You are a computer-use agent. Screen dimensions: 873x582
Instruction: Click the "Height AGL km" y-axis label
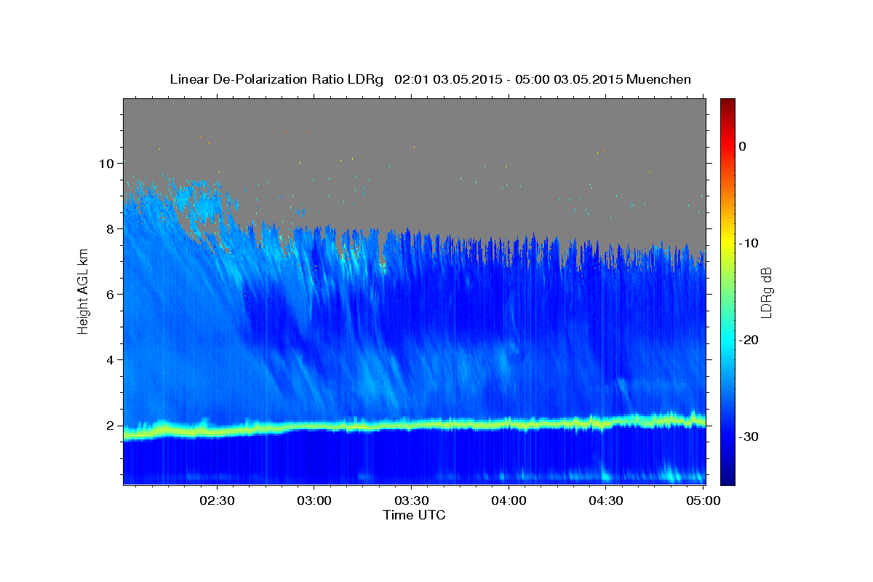pyautogui.click(x=83, y=291)
